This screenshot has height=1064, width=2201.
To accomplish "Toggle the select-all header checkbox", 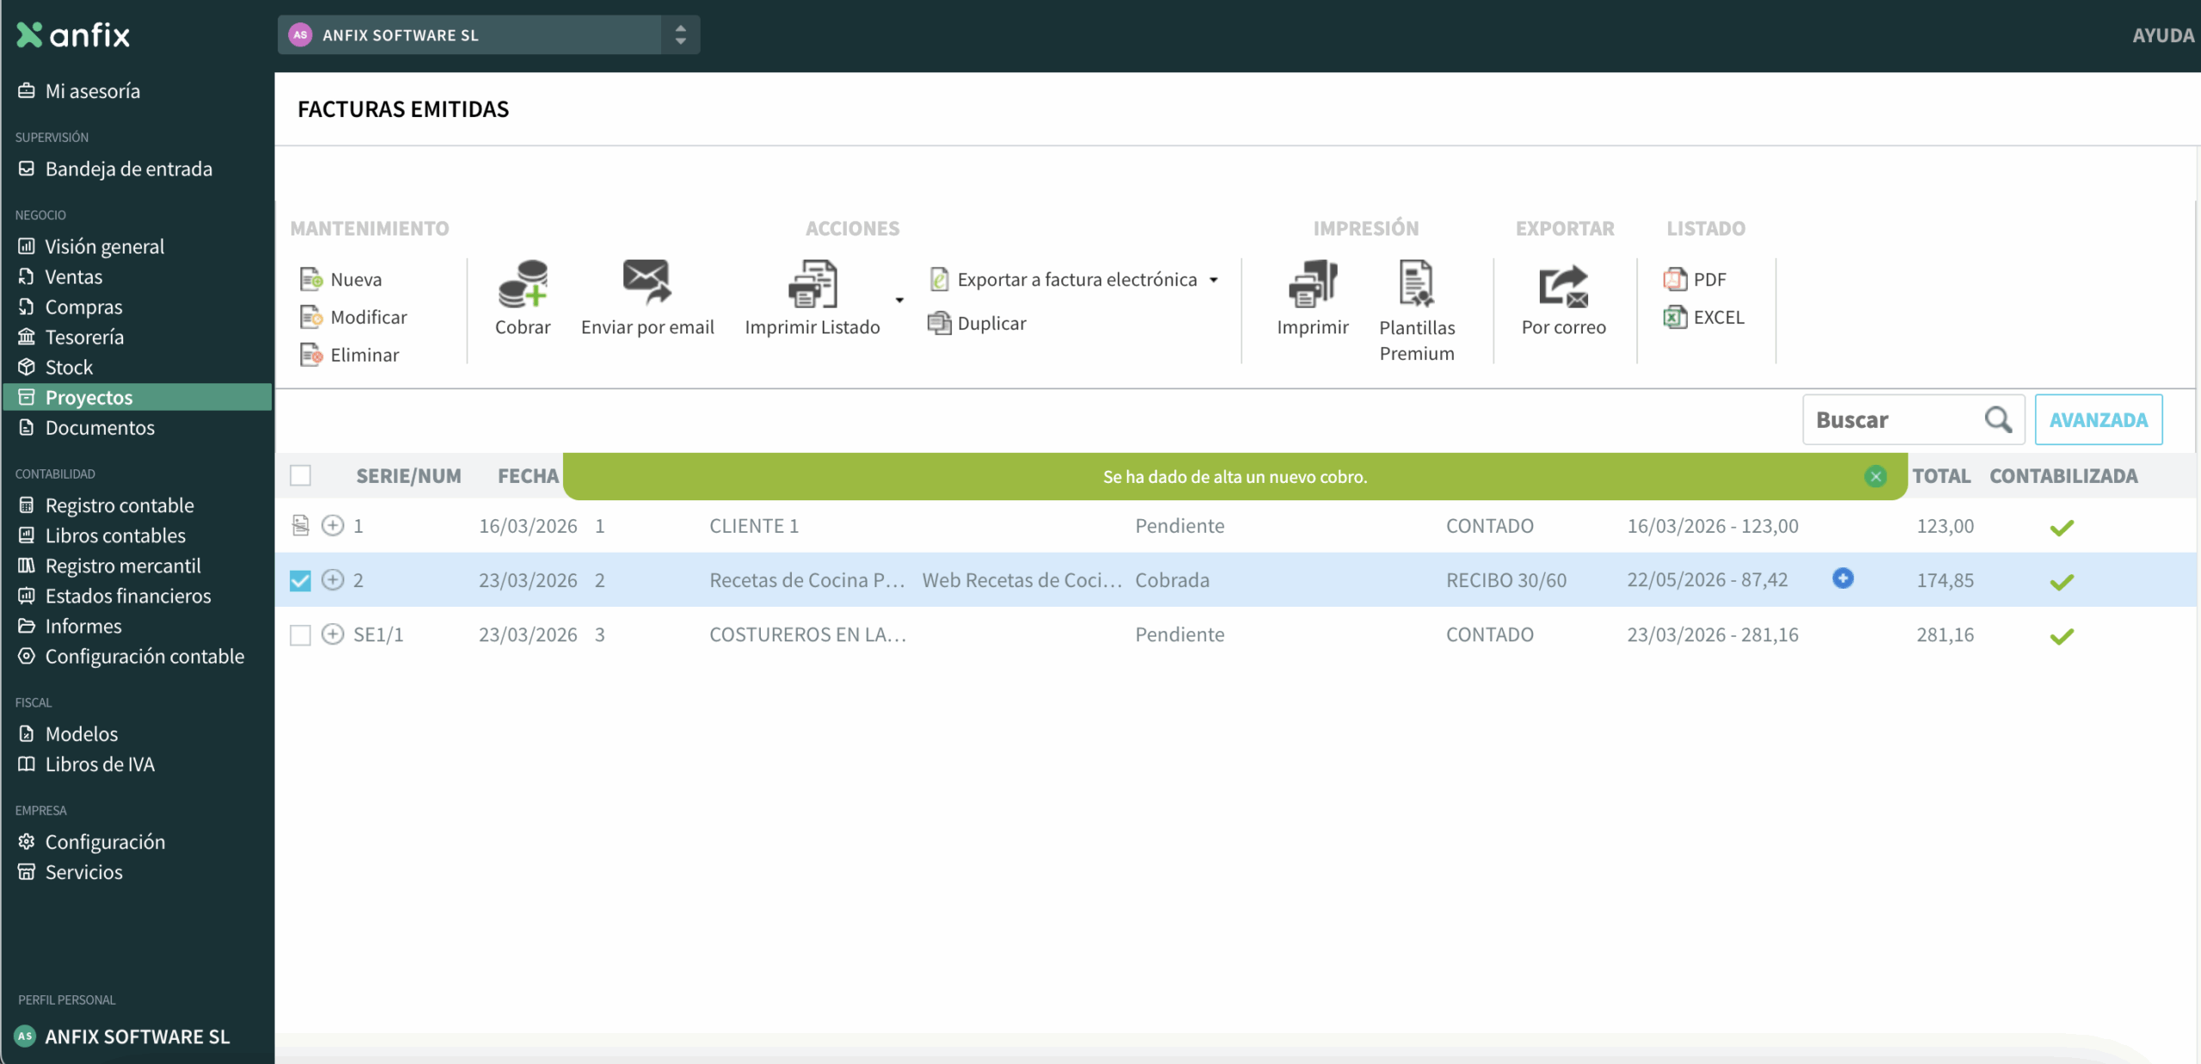I will 300,475.
